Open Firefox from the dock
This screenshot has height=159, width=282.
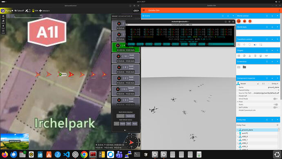(5, 154)
